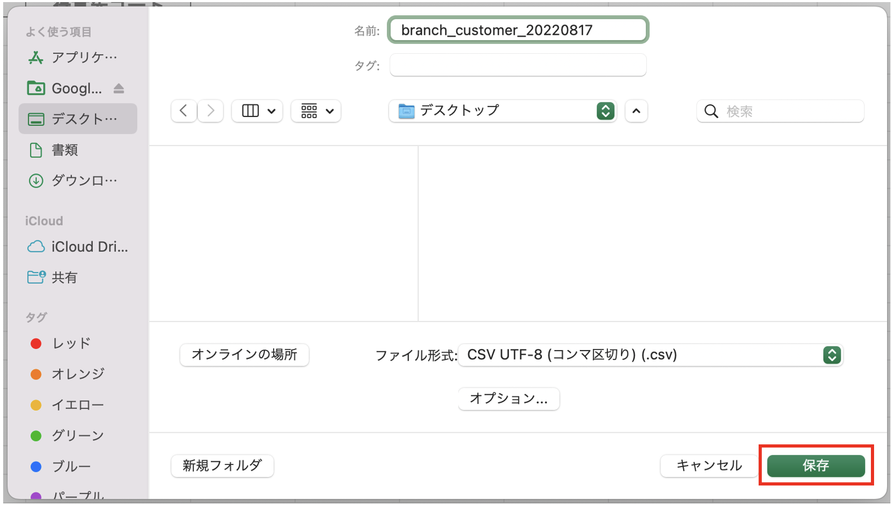Click the Online Locations button
The image size is (892, 505).
point(244,355)
